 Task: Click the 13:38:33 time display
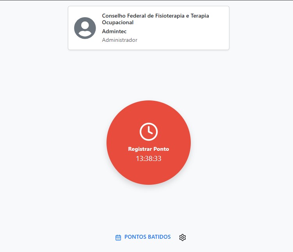point(149,159)
